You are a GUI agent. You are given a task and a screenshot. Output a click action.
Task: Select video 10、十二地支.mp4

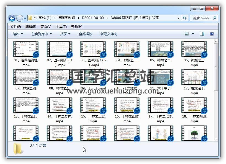pos(127,82)
